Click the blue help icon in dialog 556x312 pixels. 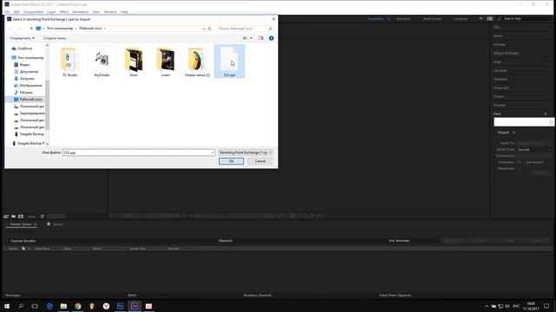[271, 38]
